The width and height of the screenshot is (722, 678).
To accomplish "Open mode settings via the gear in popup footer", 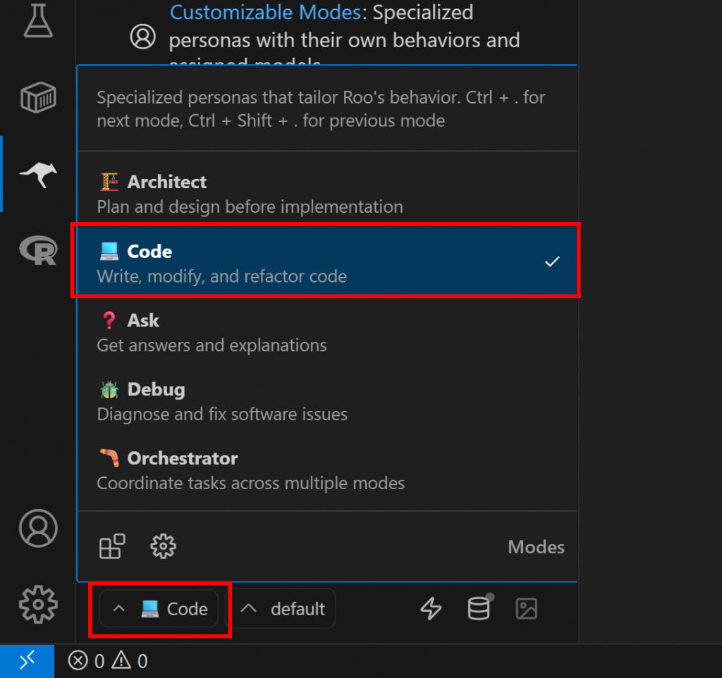I will pyautogui.click(x=163, y=546).
